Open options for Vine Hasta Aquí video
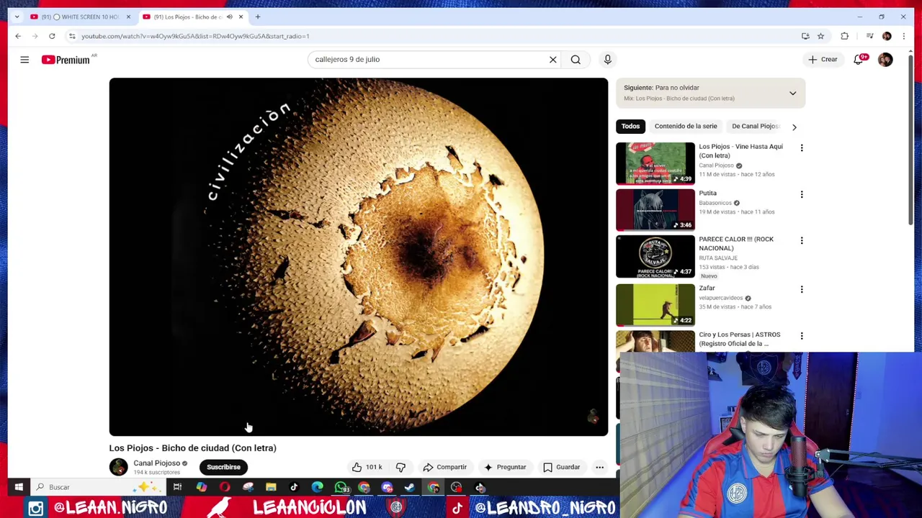This screenshot has height=518, width=922. (x=802, y=147)
